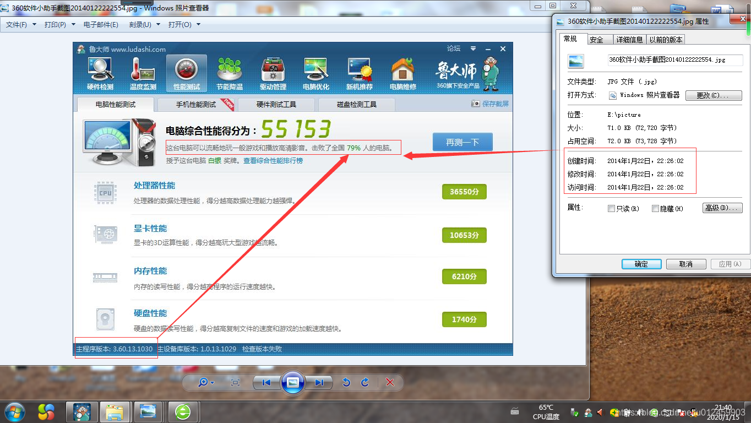Open the 文件(F) menu dropdown
The height and width of the screenshot is (423, 751).
point(21,25)
